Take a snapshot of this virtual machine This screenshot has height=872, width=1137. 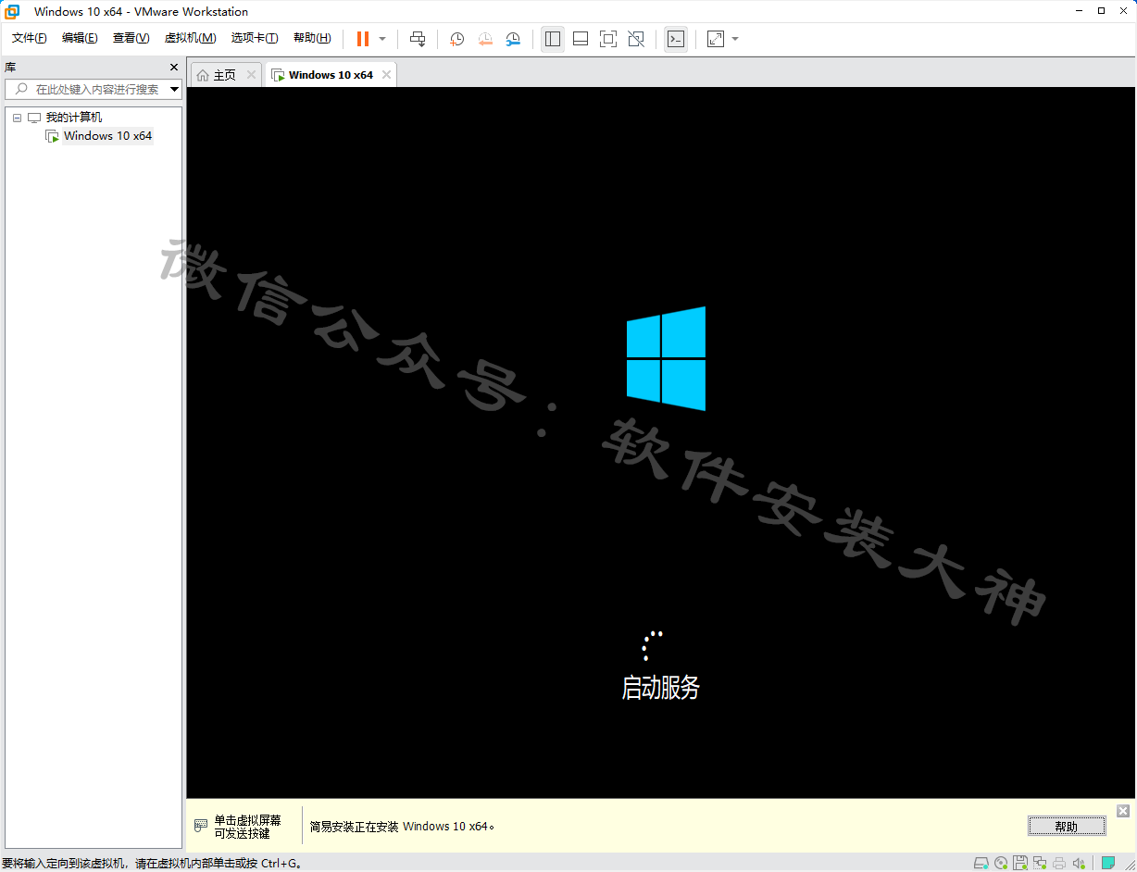coord(456,39)
